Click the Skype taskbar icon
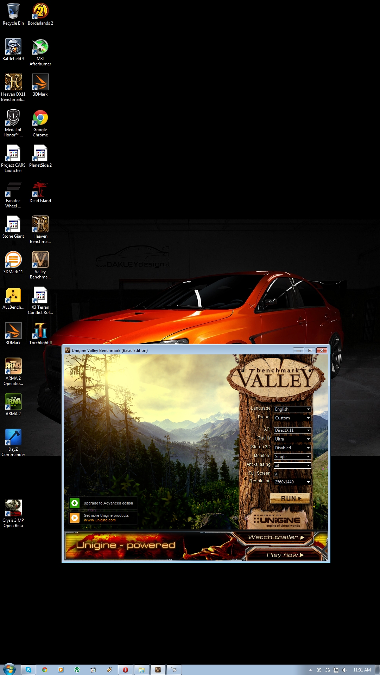380x675 pixels. (x=28, y=670)
